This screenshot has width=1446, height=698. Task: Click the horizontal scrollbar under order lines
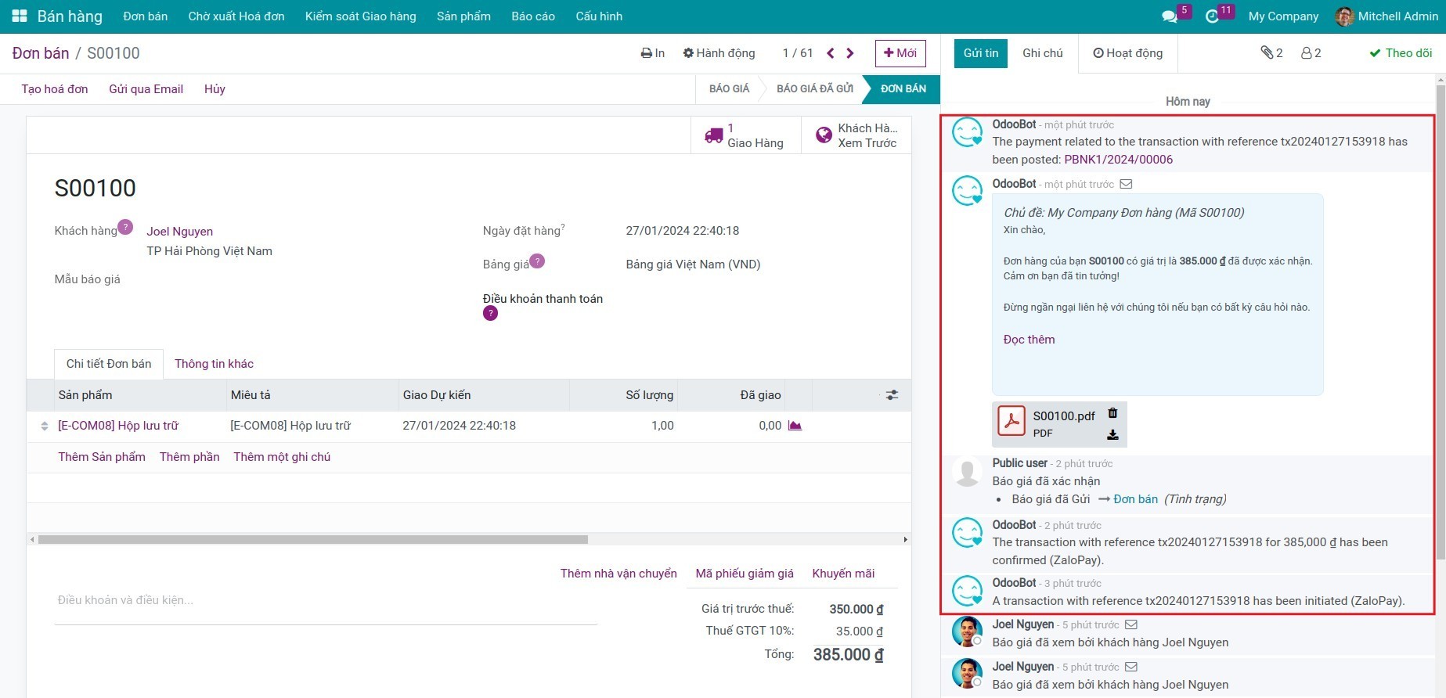(x=313, y=539)
